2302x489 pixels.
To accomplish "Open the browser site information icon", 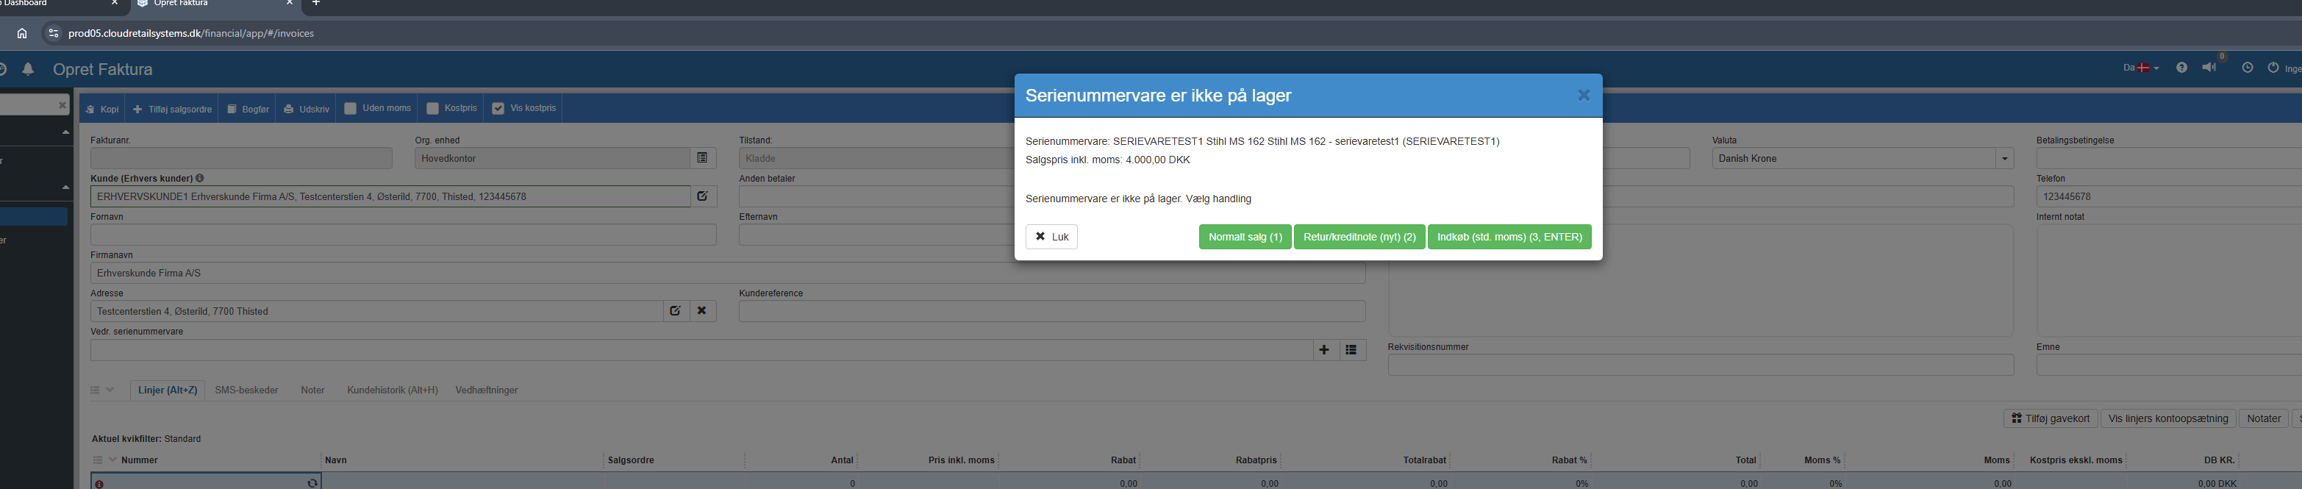I will pyautogui.click(x=53, y=33).
